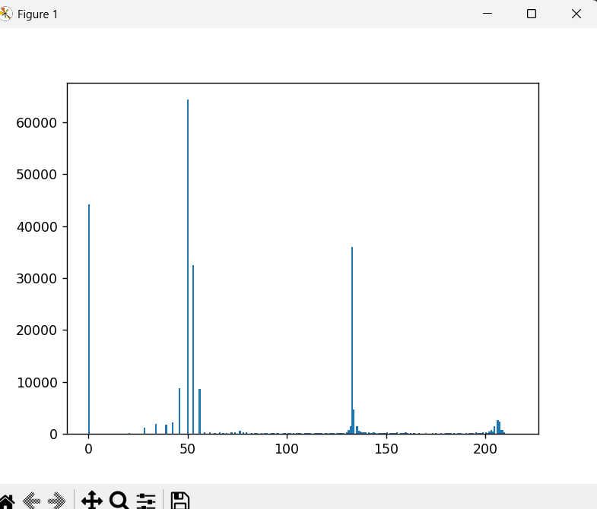Reset the plot to the original view (Home icon)
The width and height of the screenshot is (597, 509).
[7, 501]
